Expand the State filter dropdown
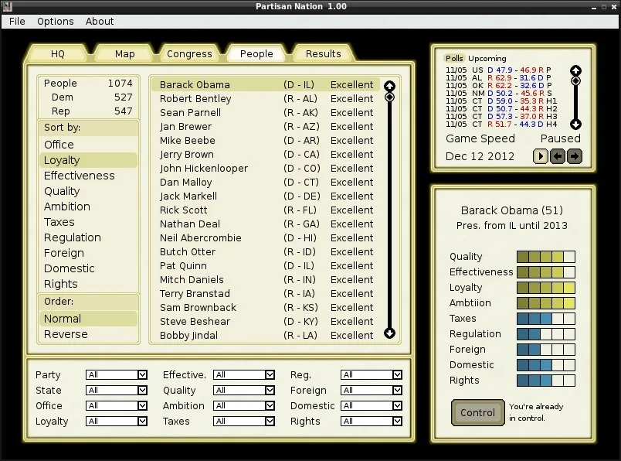This screenshot has height=461, width=621. coord(116,391)
